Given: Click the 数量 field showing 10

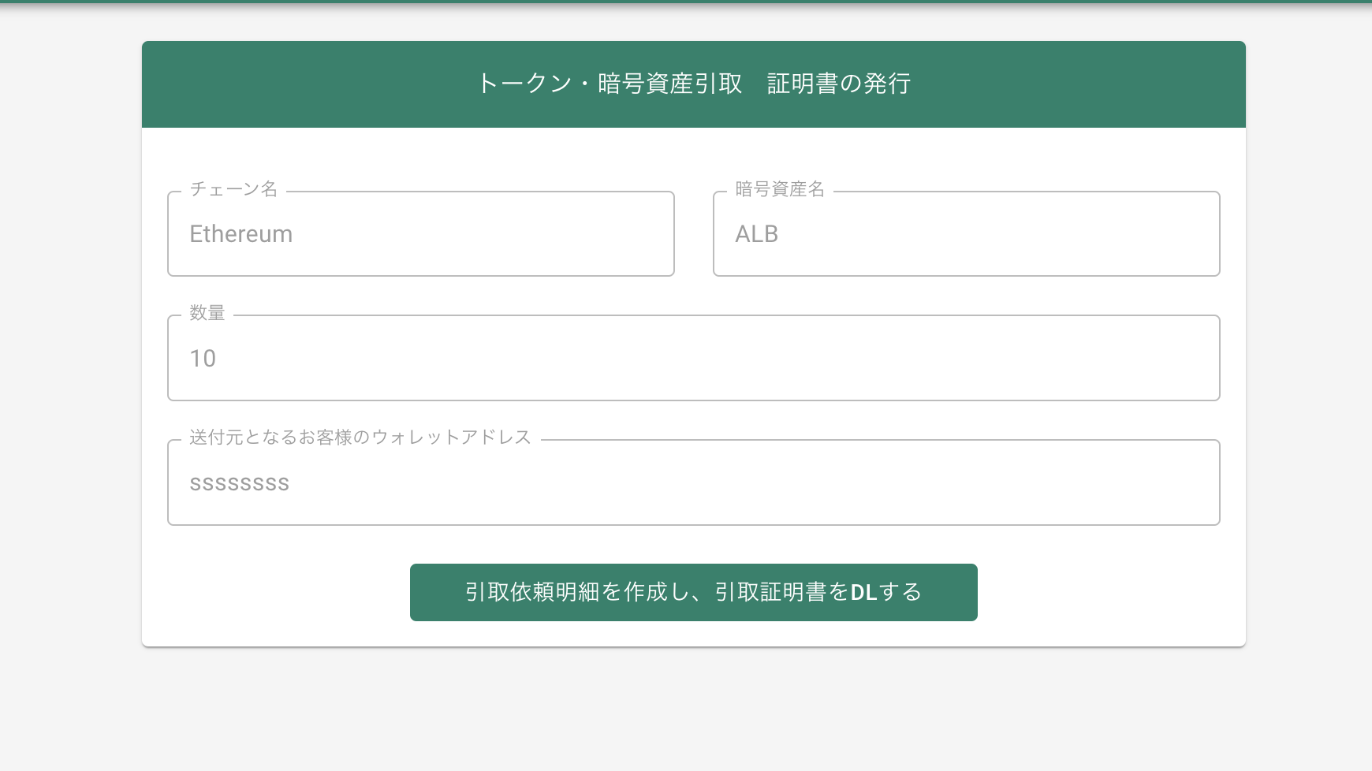Looking at the screenshot, I should 693,358.
